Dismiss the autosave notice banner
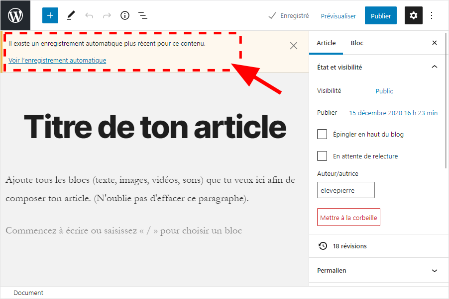Screen dimensions: 449x299 294,46
